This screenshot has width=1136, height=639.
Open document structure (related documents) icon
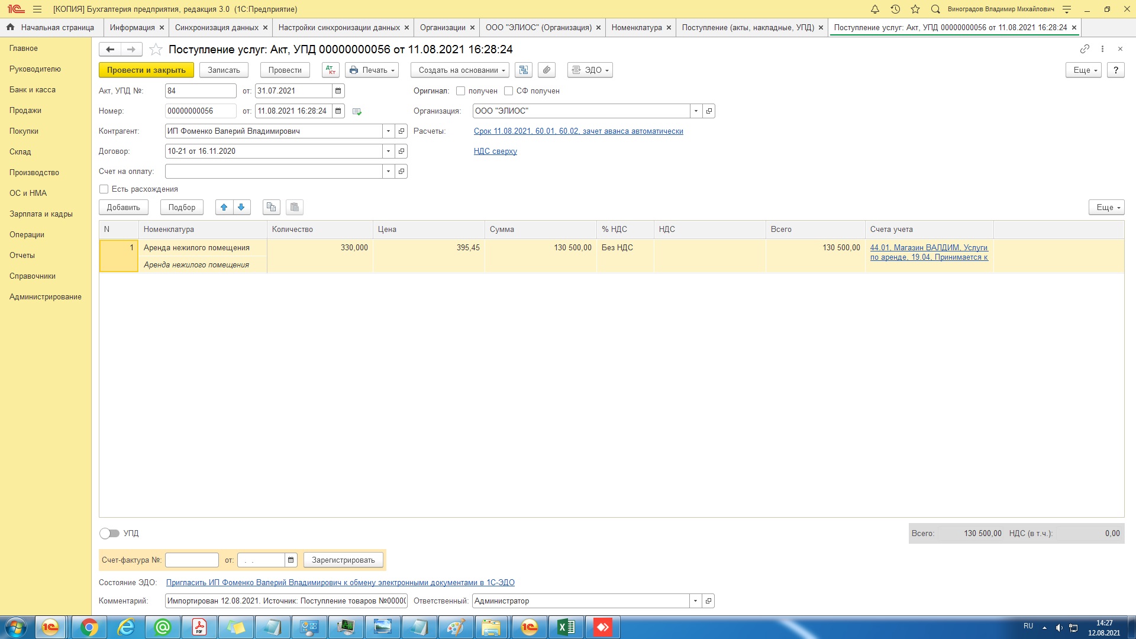click(524, 70)
